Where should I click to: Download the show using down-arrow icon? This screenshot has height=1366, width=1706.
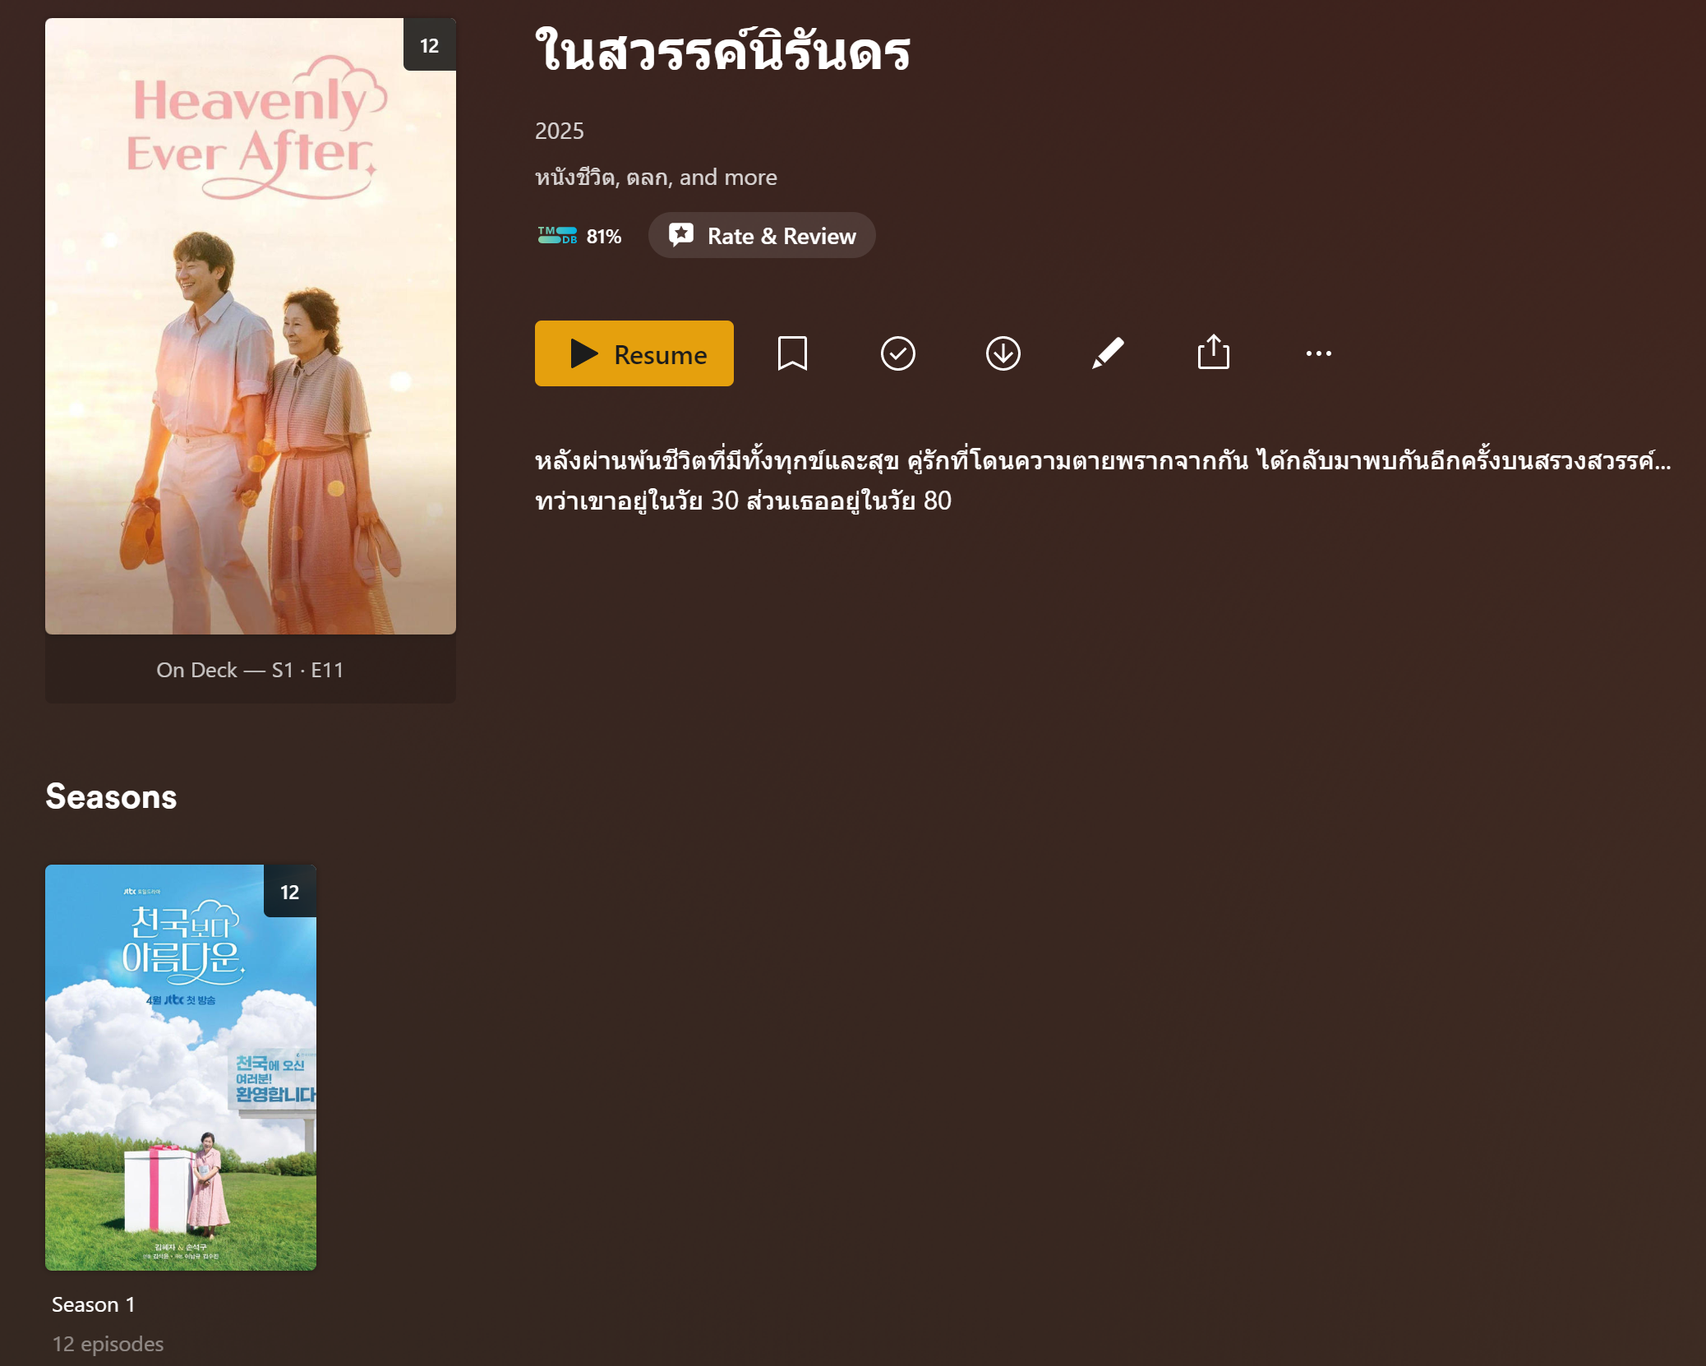click(x=1003, y=353)
